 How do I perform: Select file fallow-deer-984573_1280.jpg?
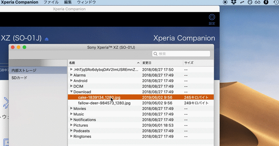(104, 103)
